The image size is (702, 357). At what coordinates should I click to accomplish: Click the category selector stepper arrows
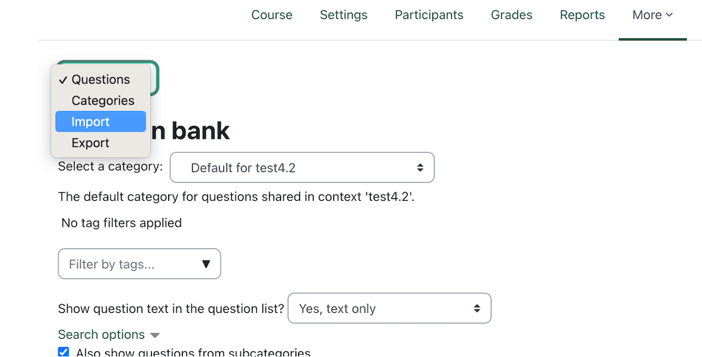pos(420,167)
